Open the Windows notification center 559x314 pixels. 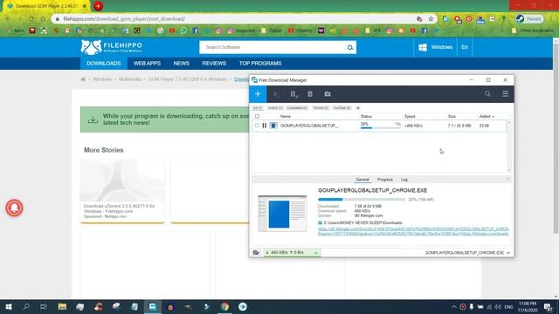point(548,307)
